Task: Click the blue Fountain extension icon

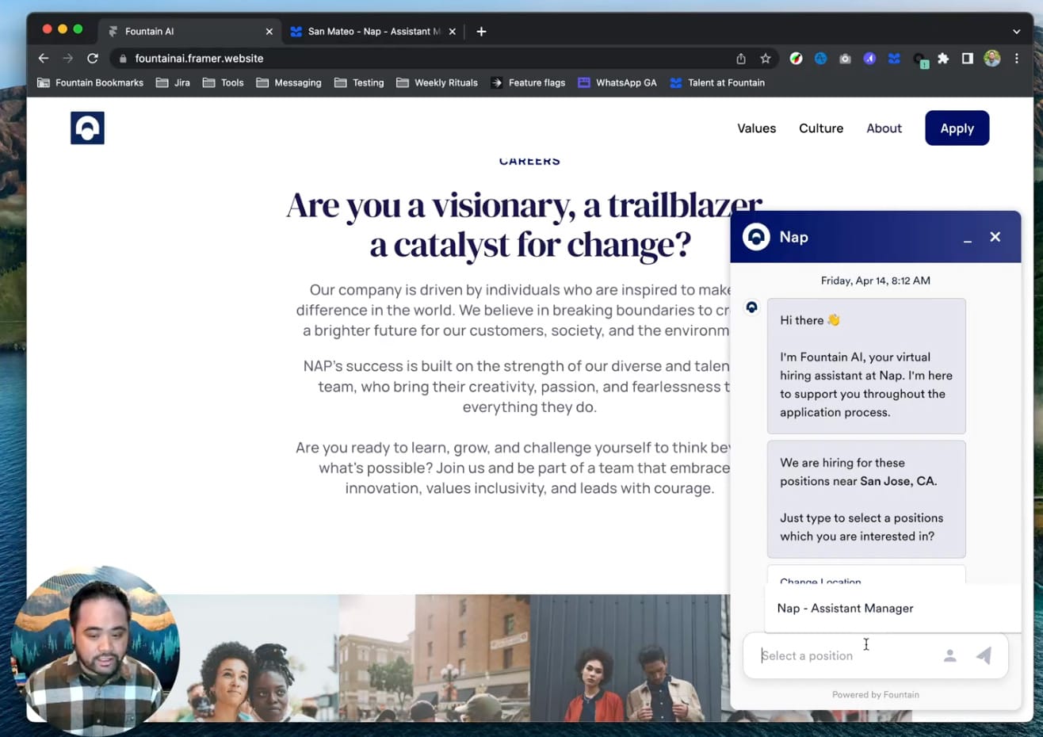Action: (x=895, y=59)
